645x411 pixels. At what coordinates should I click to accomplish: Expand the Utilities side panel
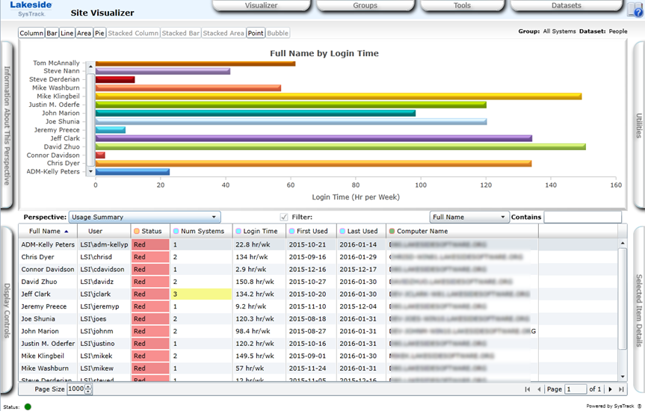tap(639, 126)
